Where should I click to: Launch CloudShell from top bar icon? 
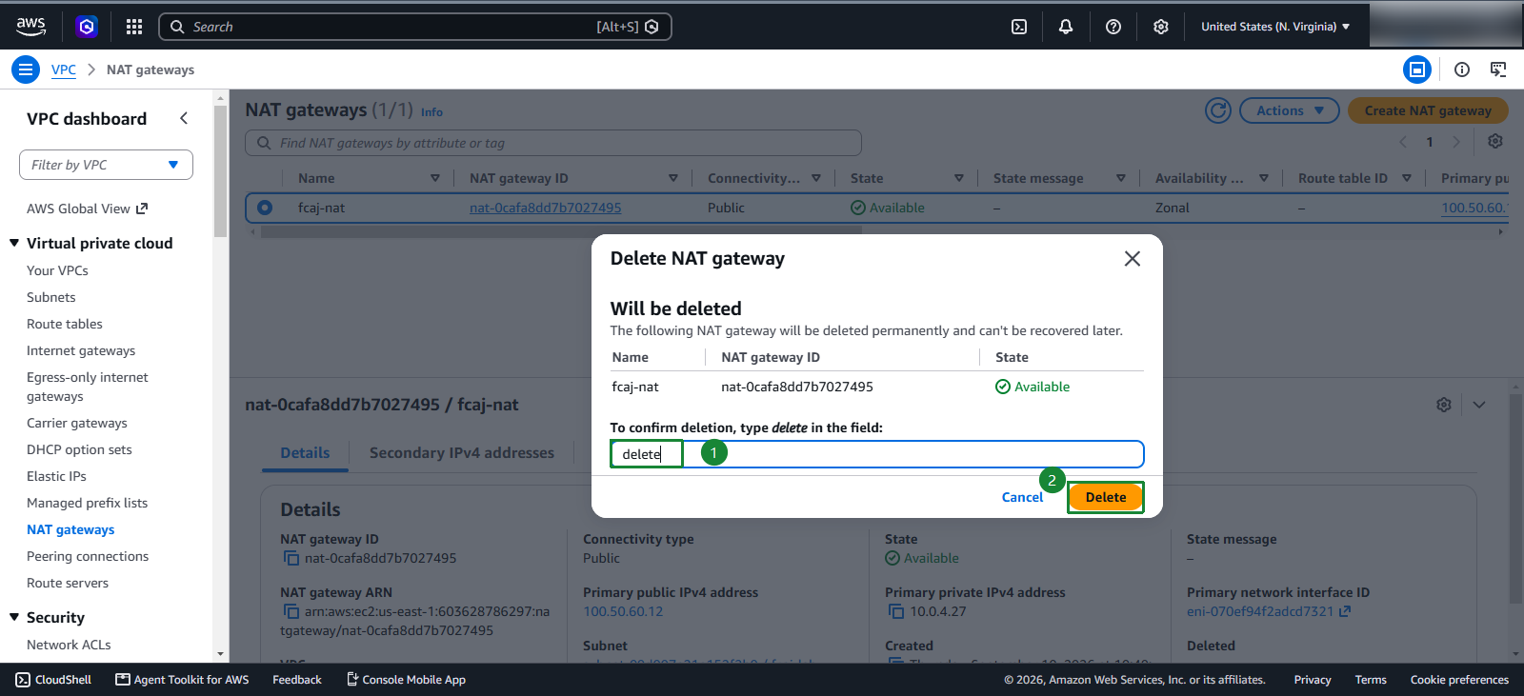(x=1019, y=27)
